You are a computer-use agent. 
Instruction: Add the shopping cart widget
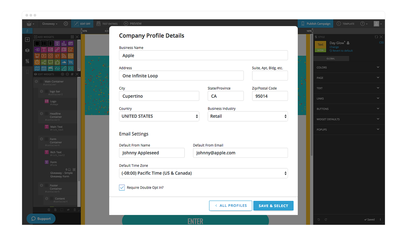37,56
